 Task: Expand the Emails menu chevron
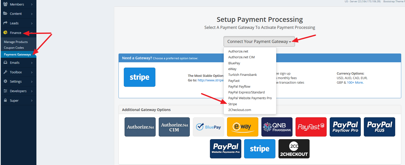pos(32,63)
